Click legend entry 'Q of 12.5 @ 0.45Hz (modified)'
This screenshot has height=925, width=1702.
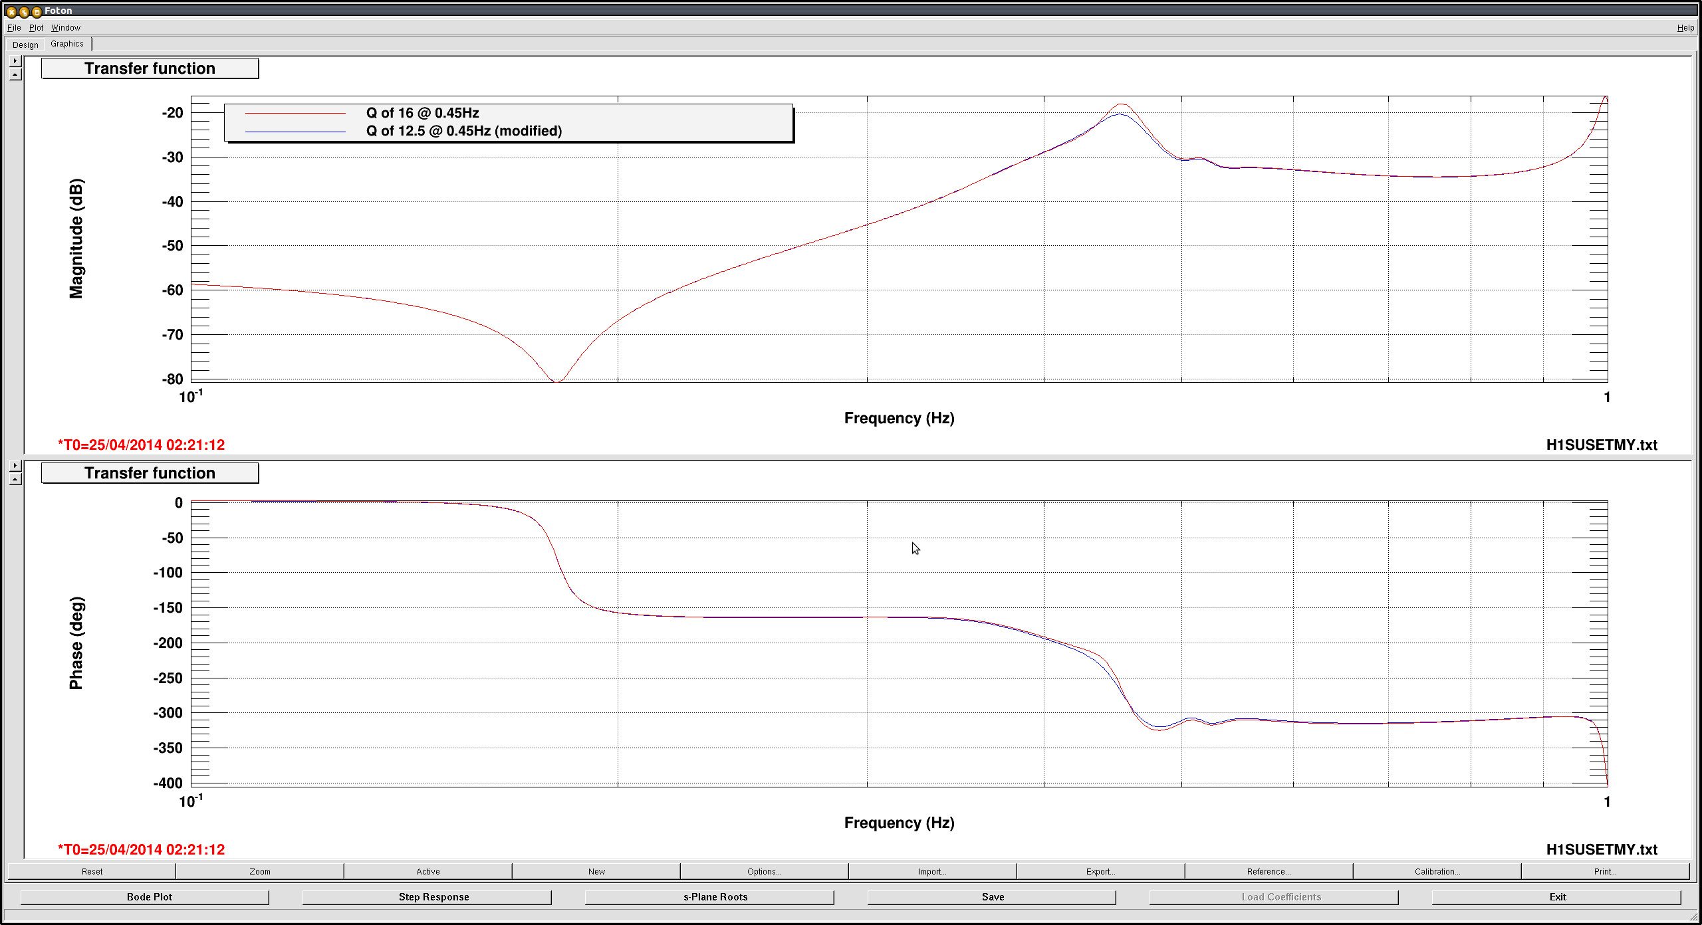click(x=464, y=131)
